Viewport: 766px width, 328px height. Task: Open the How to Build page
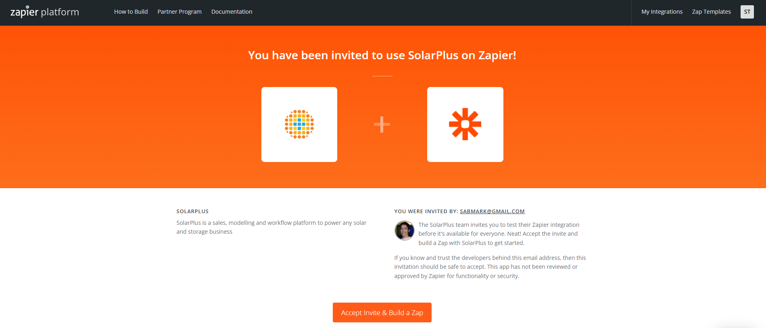131,12
